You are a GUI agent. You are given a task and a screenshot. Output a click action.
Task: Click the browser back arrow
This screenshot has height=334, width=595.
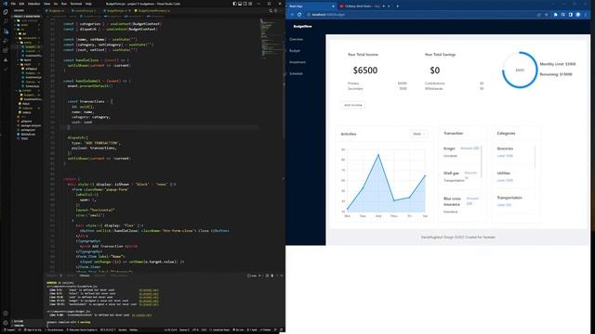pos(292,15)
